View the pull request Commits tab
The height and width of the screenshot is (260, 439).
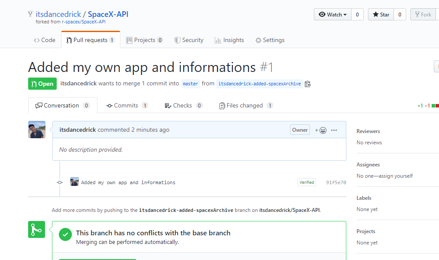(x=127, y=105)
